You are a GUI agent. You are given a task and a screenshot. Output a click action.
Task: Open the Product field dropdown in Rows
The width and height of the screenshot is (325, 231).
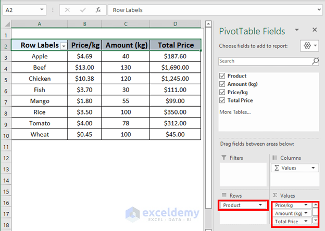(x=260, y=206)
